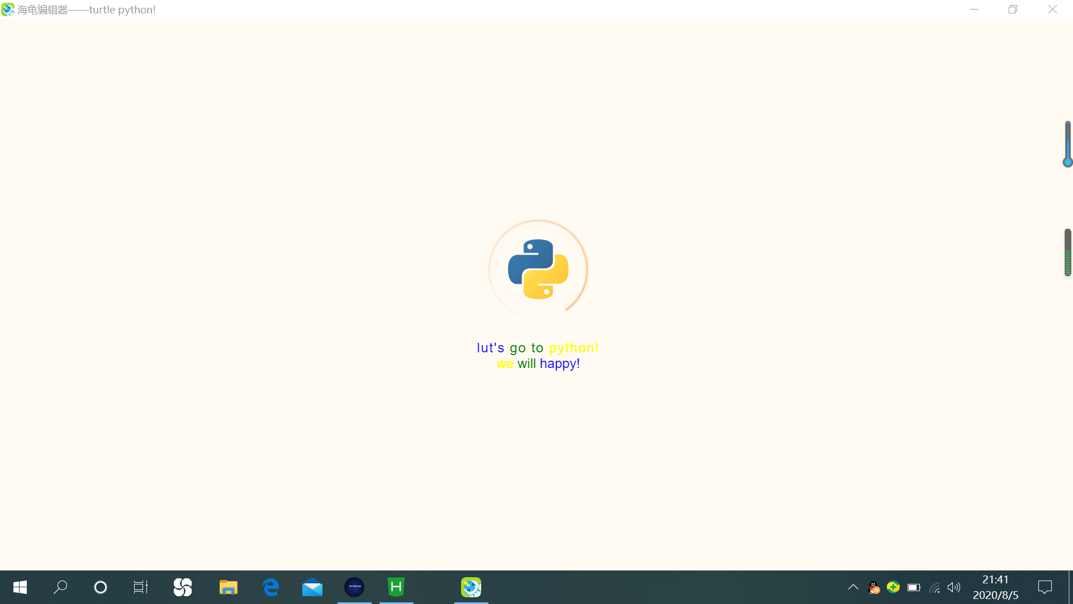The width and height of the screenshot is (1073, 604).
Task: Launch Microsoft Edge from the taskbar
Action: click(x=270, y=587)
